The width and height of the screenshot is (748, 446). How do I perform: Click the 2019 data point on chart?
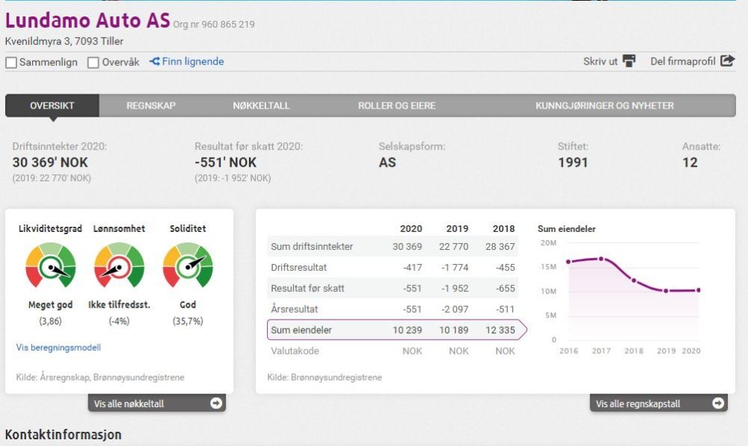tap(666, 290)
